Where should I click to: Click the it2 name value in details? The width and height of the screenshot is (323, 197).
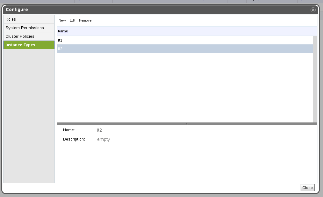(x=99, y=130)
